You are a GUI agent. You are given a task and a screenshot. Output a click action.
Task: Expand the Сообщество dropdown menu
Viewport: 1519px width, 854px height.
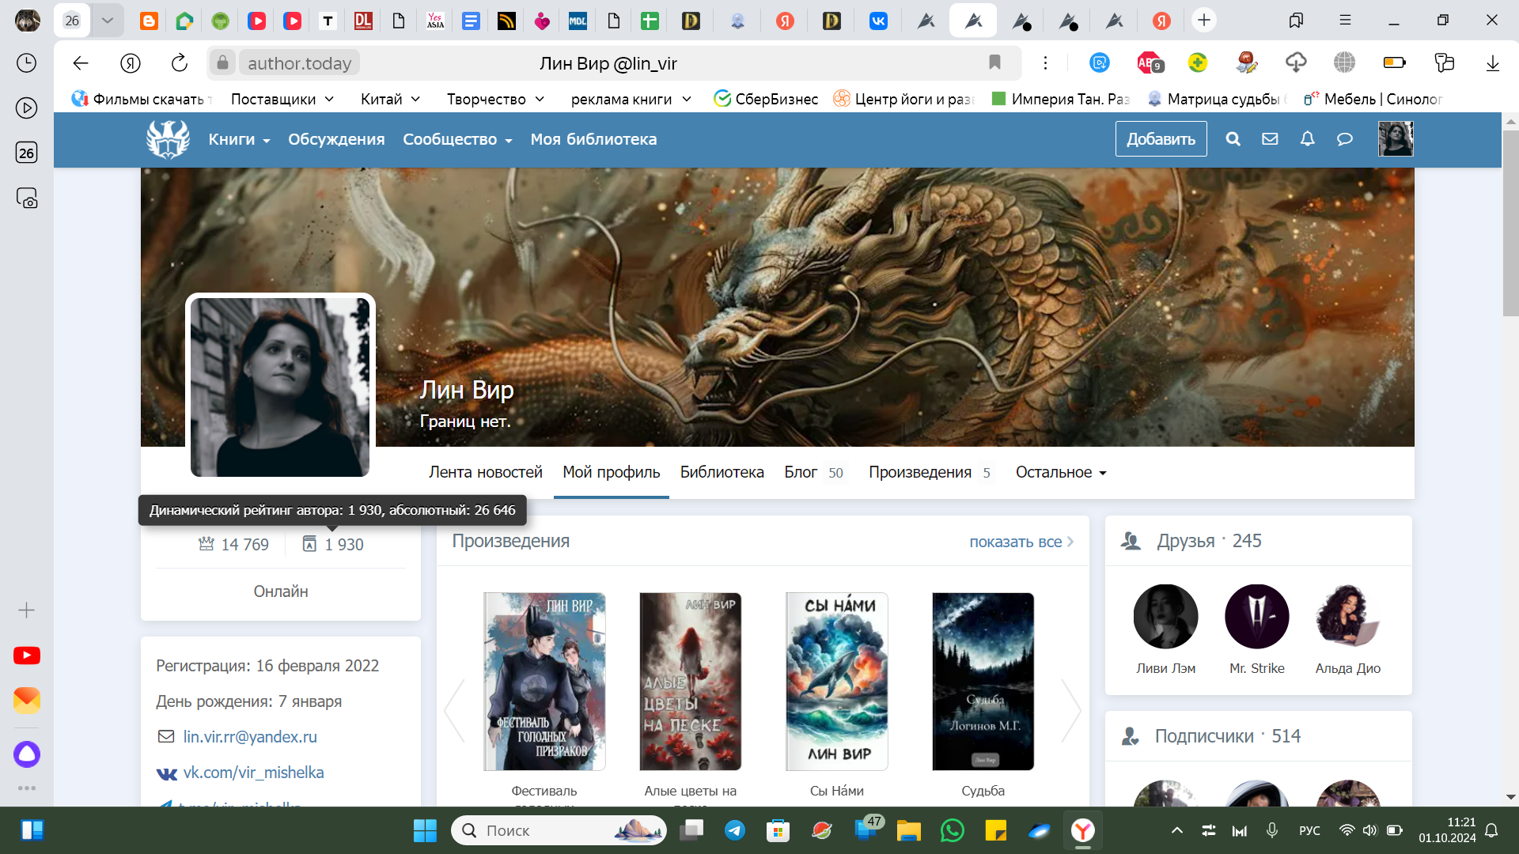point(457,139)
